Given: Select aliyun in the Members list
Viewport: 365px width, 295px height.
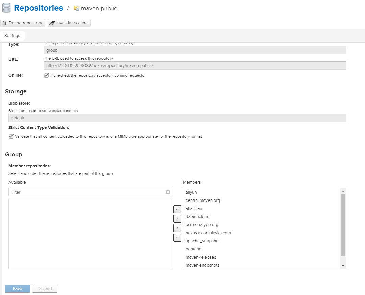Looking at the screenshot, I should tap(191, 192).
